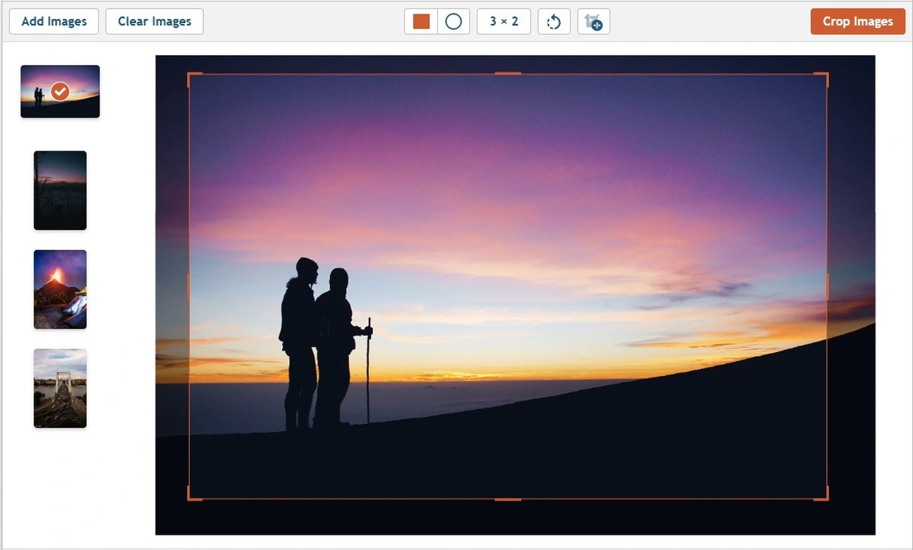Viewport: 913px width, 550px height.
Task: Select the rectangular crop shape icon
Action: tap(421, 21)
